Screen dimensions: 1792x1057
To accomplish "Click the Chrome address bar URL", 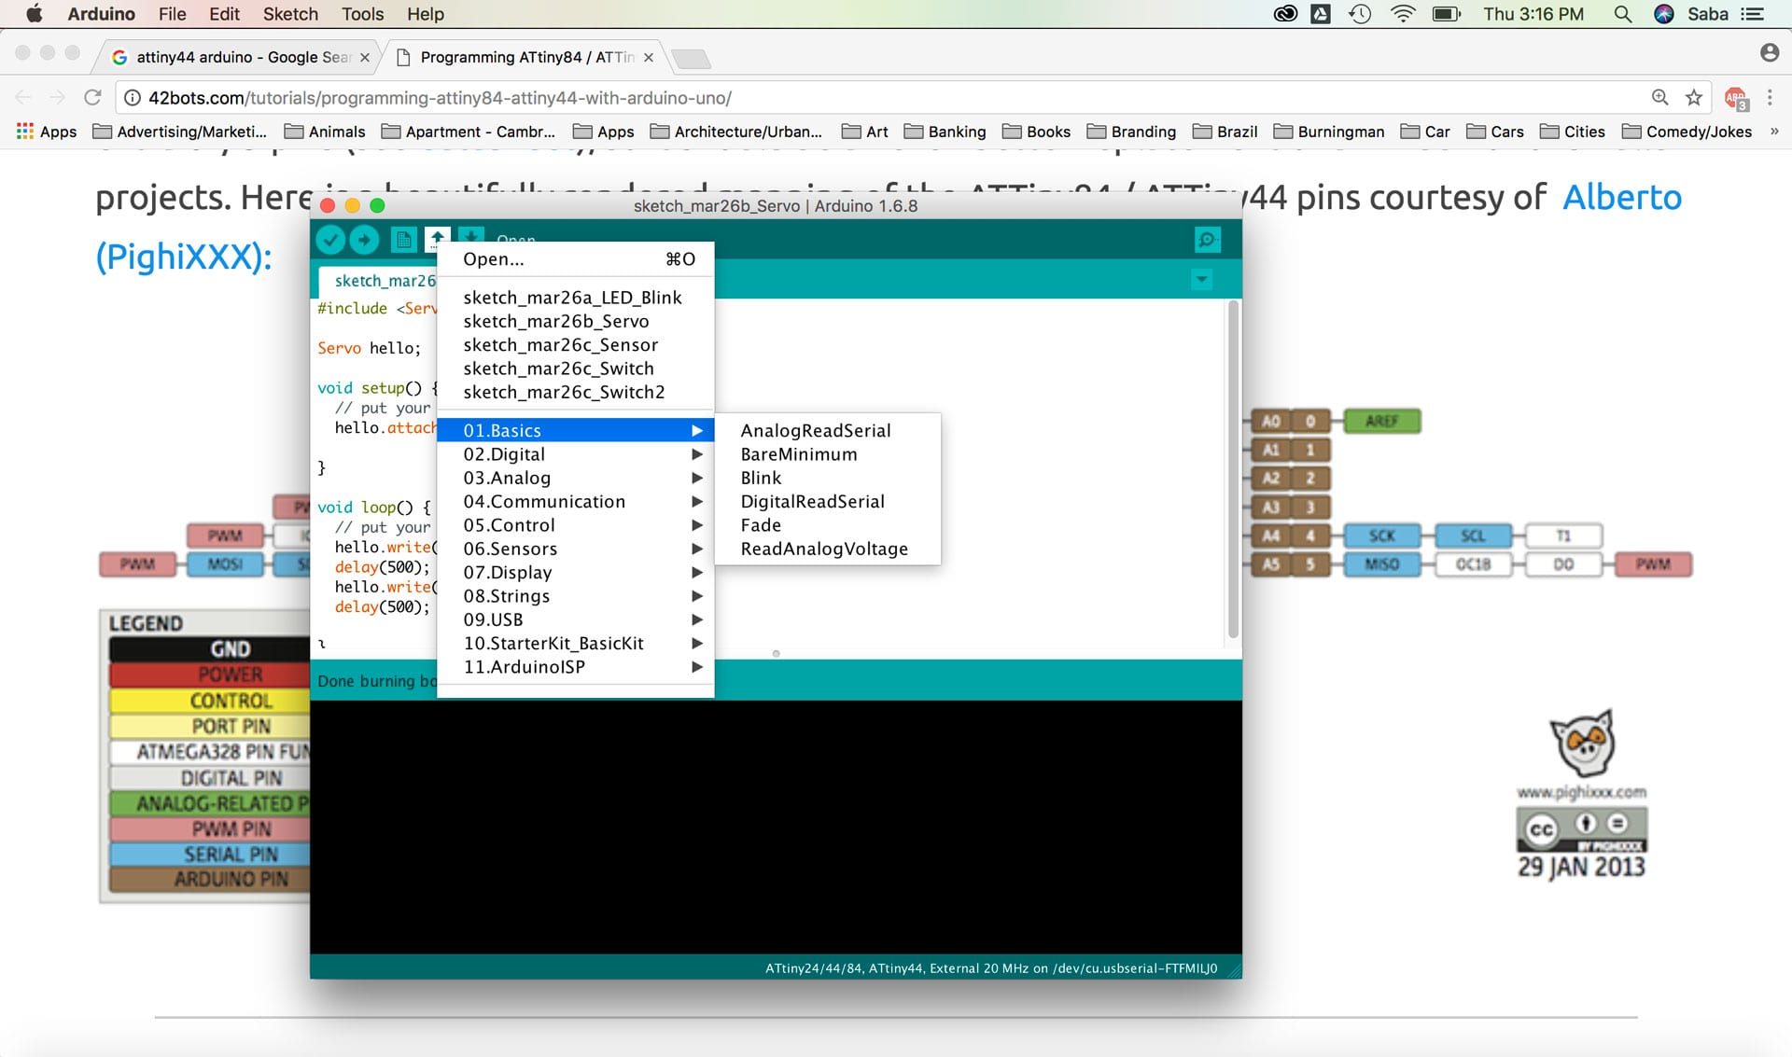I will pyautogui.click(x=440, y=98).
